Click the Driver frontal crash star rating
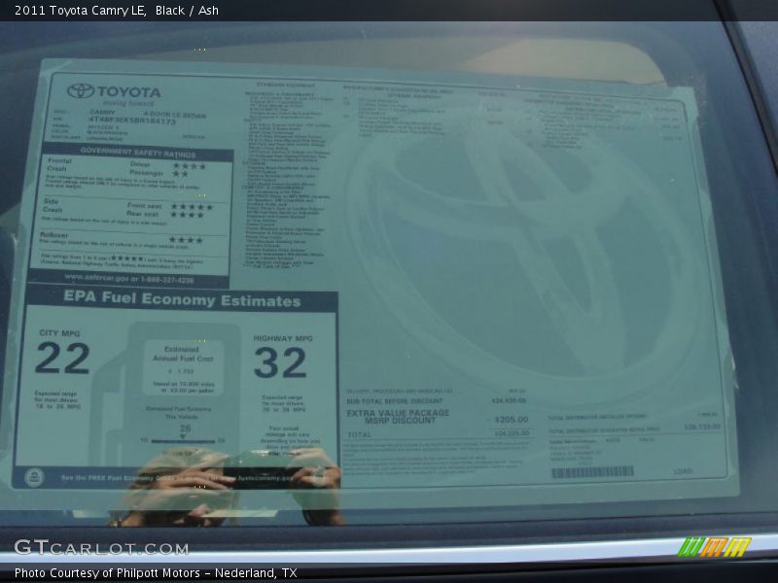778x583 pixels. click(x=189, y=165)
